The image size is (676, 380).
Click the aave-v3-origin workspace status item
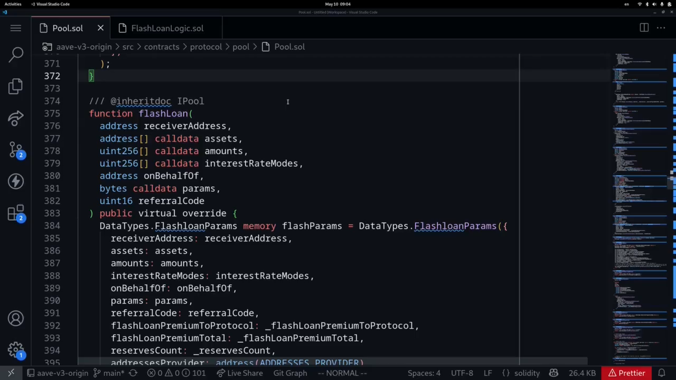(x=58, y=373)
